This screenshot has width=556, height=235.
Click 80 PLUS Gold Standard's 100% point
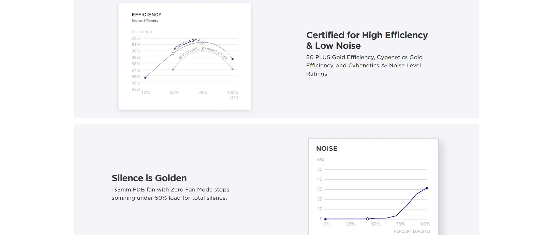click(x=232, y=69)
